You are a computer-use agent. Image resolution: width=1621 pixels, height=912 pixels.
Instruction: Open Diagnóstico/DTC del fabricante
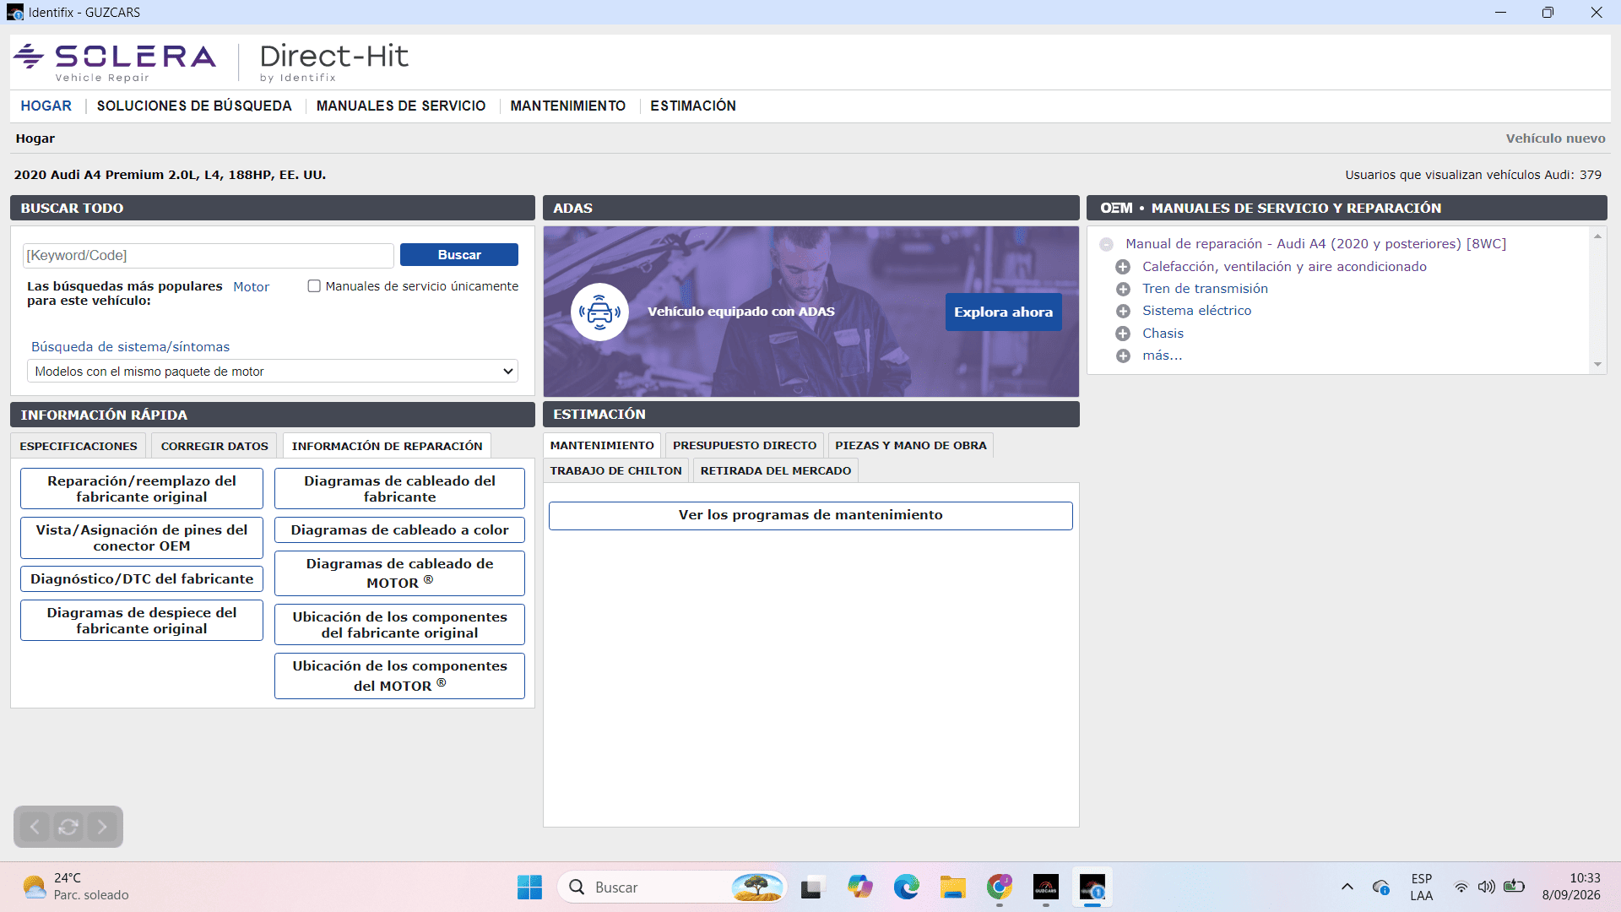(x=142, y=579)
